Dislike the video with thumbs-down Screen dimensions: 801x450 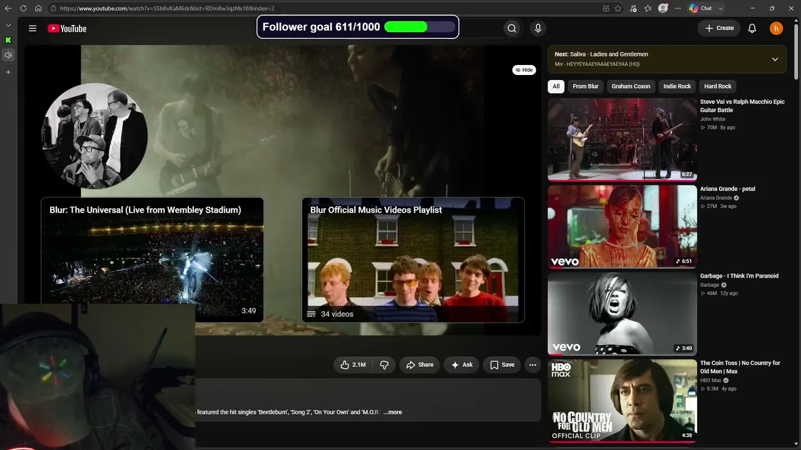pos(384,365)
